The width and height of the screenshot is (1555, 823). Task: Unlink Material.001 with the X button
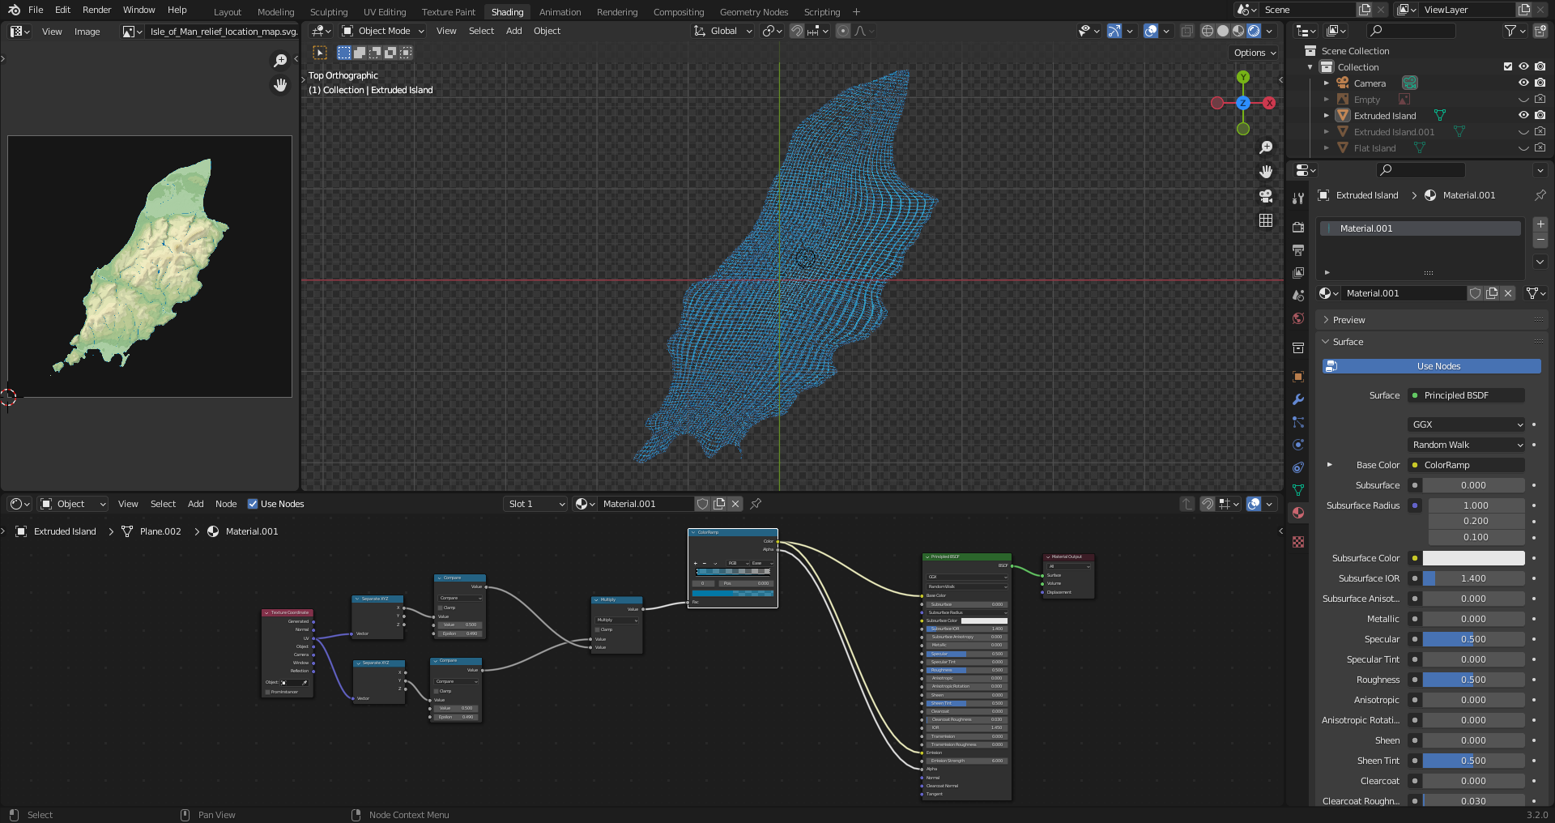[x=1508, y=293]
